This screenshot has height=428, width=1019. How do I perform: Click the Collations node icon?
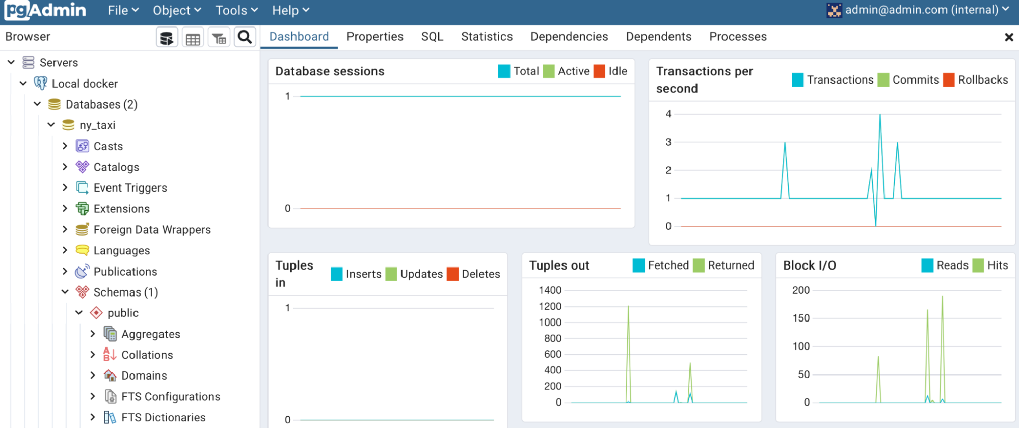[110, 355]
